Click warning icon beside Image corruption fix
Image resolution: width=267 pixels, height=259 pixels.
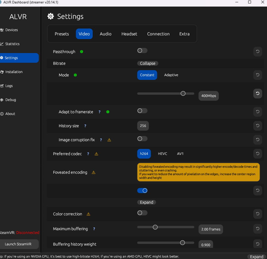(x=109, y=140)
